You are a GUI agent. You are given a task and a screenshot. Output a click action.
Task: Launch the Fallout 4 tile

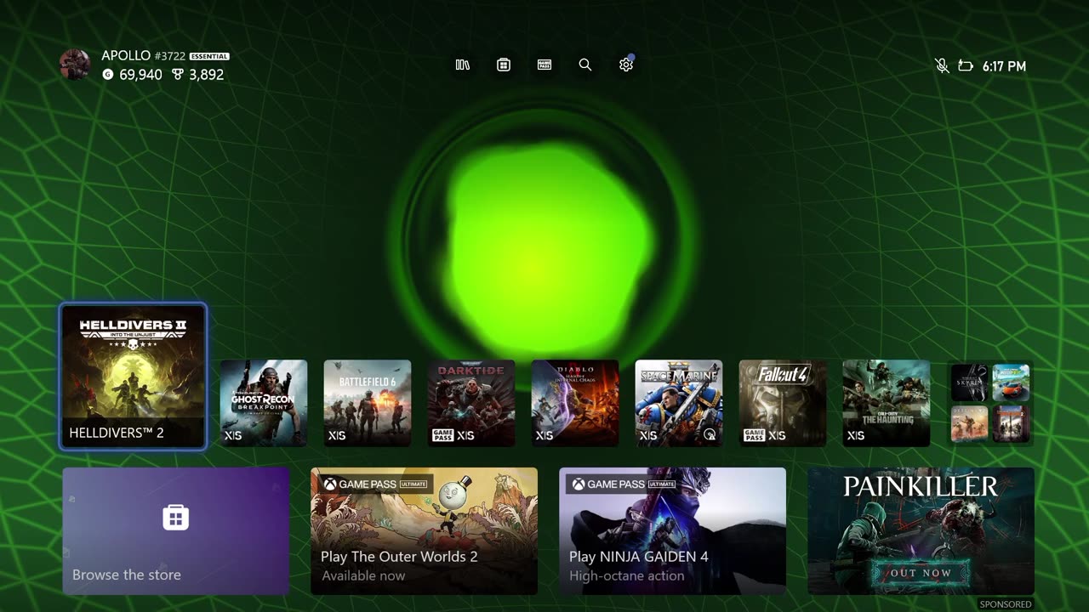coord(783,403)
